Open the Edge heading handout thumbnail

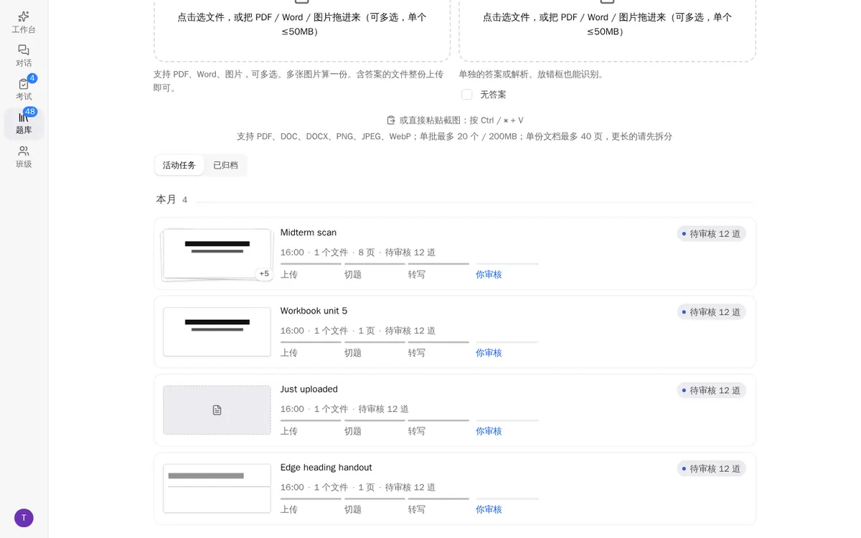click(217, 489)
